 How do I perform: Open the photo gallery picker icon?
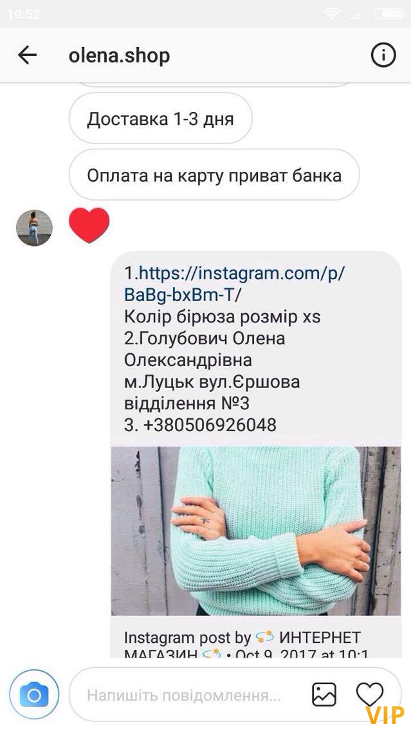click(x=324, y=694)
